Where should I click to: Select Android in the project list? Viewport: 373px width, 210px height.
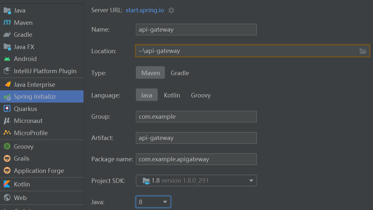click(x=42, y=59)
